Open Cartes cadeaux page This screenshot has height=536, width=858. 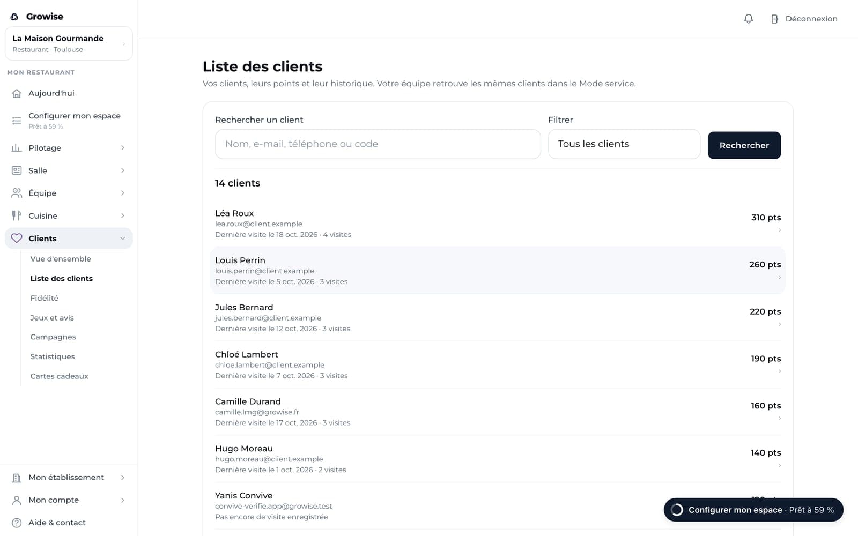tap(59, 376)
